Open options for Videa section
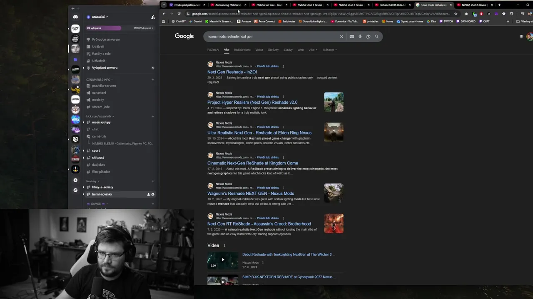This screenshot has height=299, width=533. pos(224,245)
